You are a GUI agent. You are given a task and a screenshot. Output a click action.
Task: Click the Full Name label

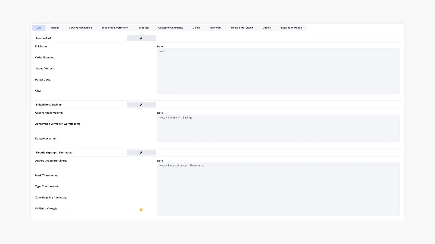[42, 46]
